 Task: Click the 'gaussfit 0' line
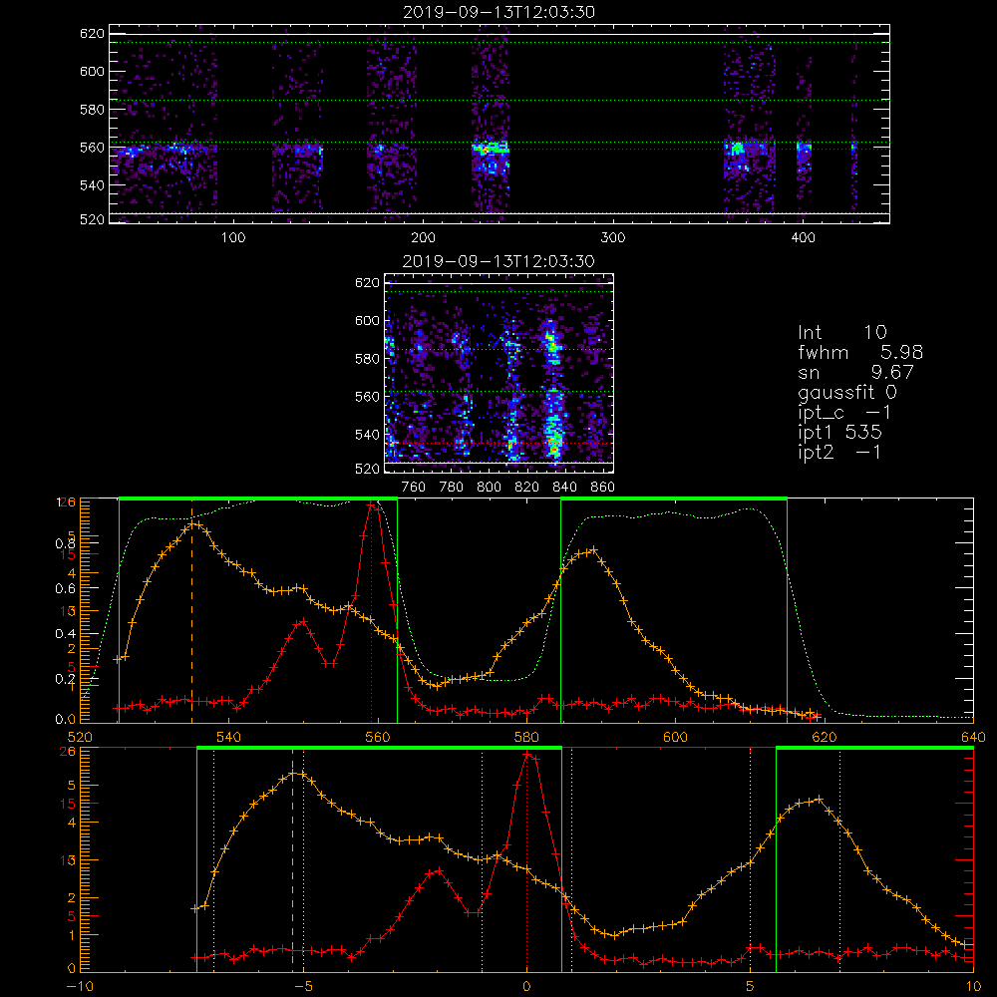846,392
